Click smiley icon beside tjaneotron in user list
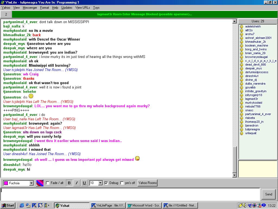 (241, 126)
